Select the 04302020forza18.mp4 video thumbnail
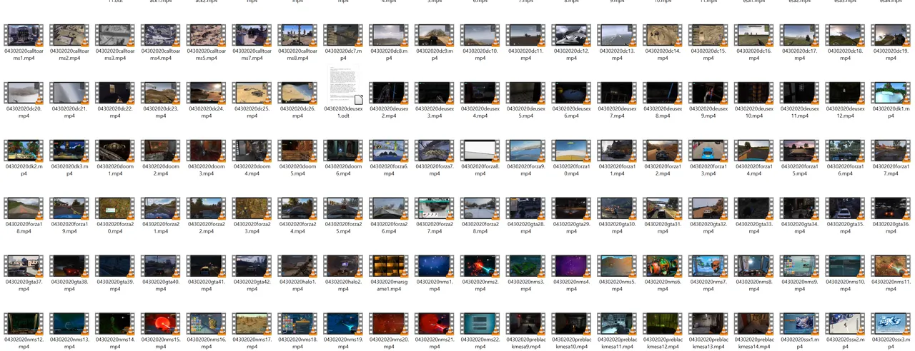Viewport: 915px width, 351px height. click(24, 208)
